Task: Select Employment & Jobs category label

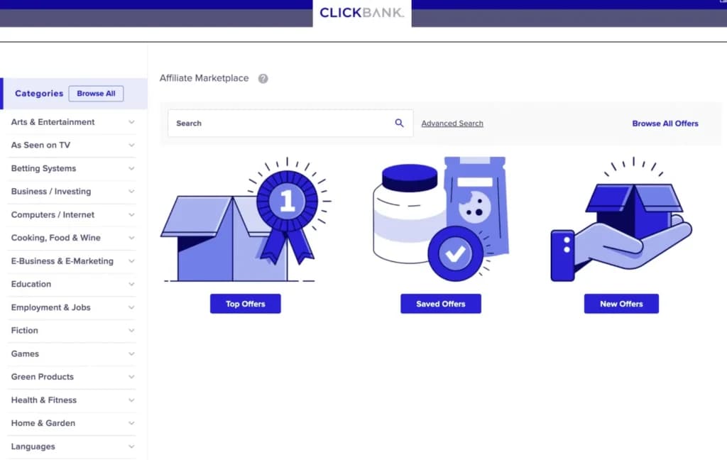Action: 50,307
